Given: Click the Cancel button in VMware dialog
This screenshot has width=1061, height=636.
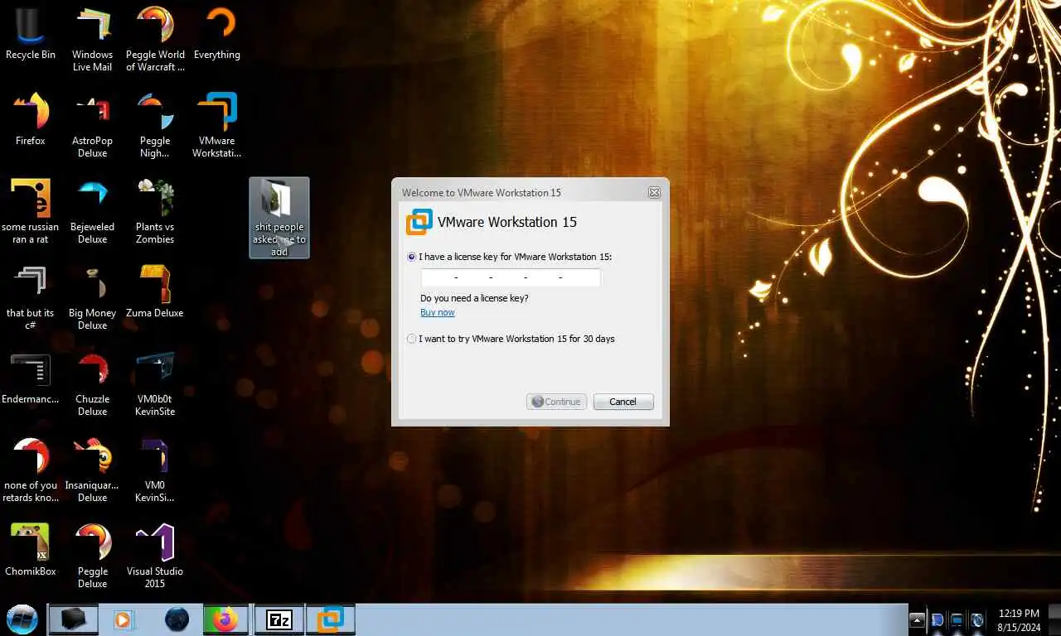Looking at the screenshot, I should [x=623, y=402].
